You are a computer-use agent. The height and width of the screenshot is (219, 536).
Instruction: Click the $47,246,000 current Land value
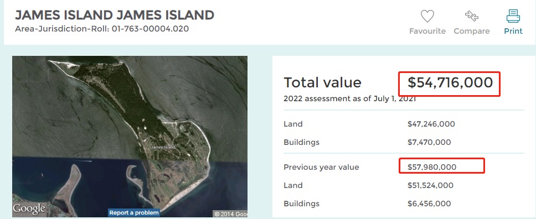pos(431,124)
